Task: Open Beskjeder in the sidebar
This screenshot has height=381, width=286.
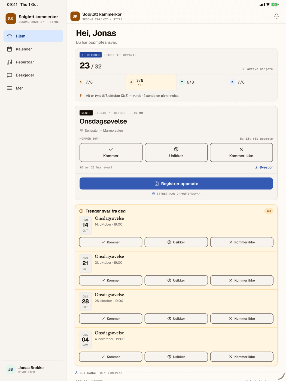Action: [33, 75]
